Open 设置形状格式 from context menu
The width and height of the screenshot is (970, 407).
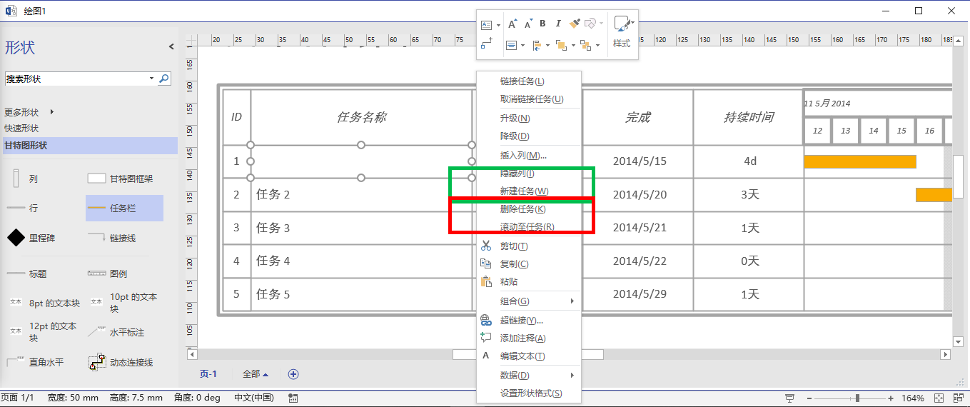tap(529, 393)
